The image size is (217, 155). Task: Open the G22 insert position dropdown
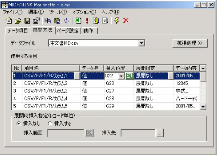[x=121, y=76]
